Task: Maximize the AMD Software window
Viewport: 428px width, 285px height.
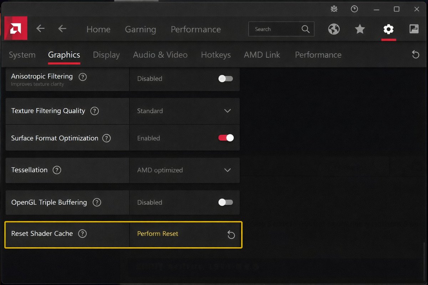Action: (x=396, y=9)
